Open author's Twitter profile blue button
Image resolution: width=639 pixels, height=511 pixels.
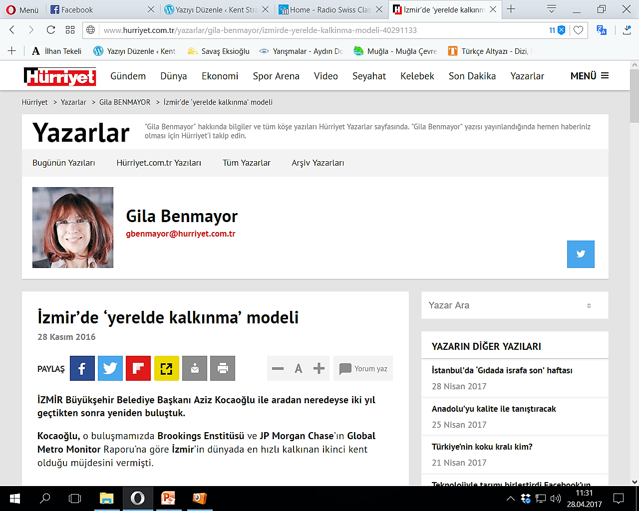tap(581, 254)
